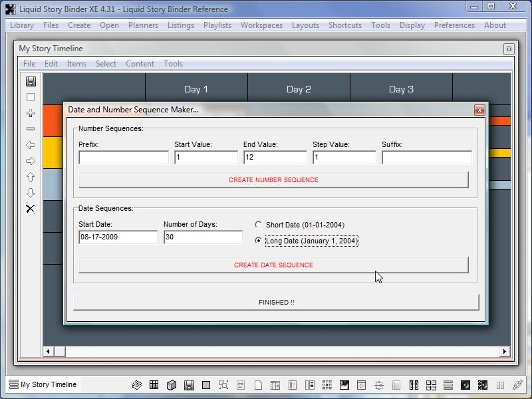Click the pin icon at bottom toolbar's right end
Image resolution: width=532 pixels, height=399 pixels.
[517, 384]
